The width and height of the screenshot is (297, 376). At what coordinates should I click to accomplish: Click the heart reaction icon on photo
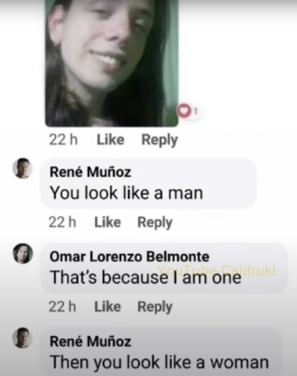[184, 110]
